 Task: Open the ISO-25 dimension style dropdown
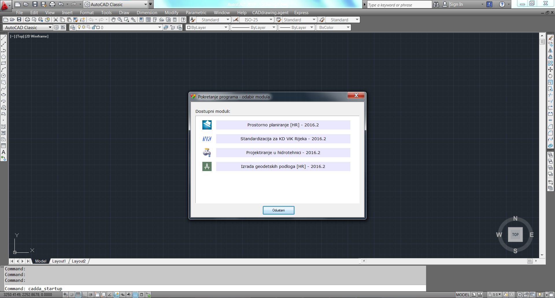[x=257, y=20]
